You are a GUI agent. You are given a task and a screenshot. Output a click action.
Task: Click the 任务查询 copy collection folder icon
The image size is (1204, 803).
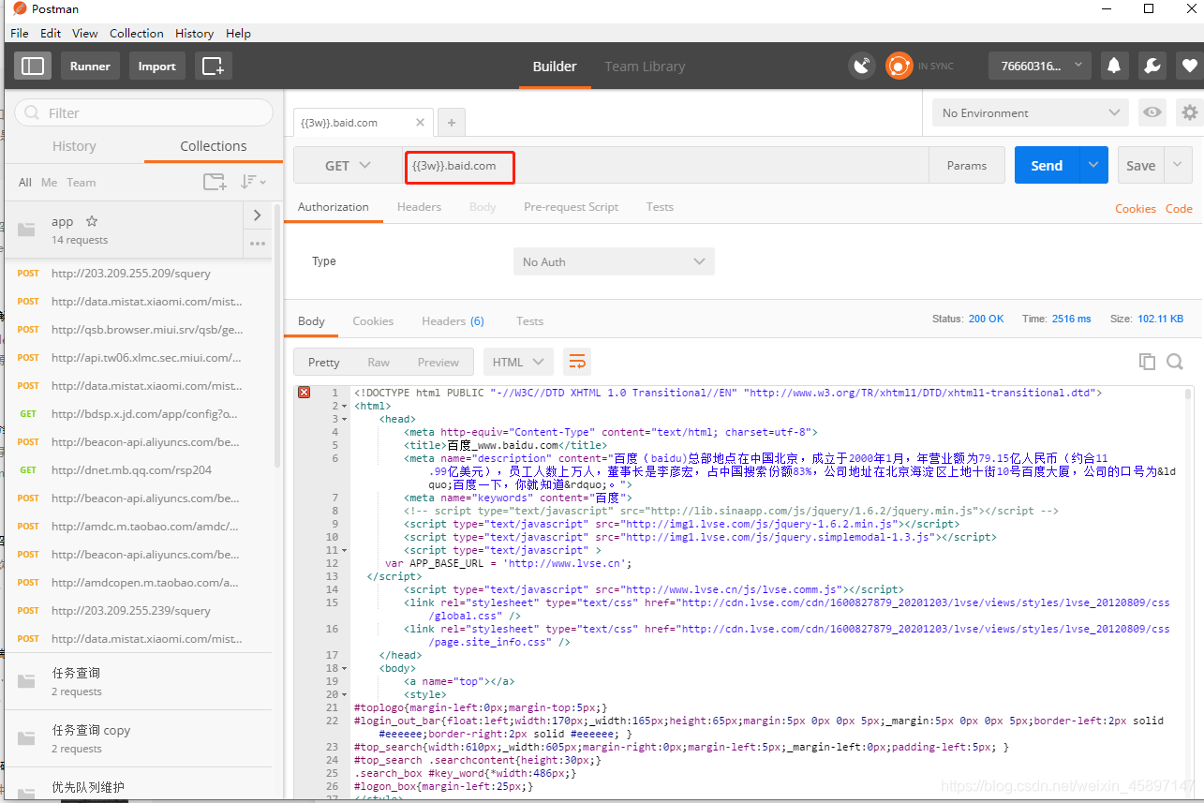(x=26, y=738)
